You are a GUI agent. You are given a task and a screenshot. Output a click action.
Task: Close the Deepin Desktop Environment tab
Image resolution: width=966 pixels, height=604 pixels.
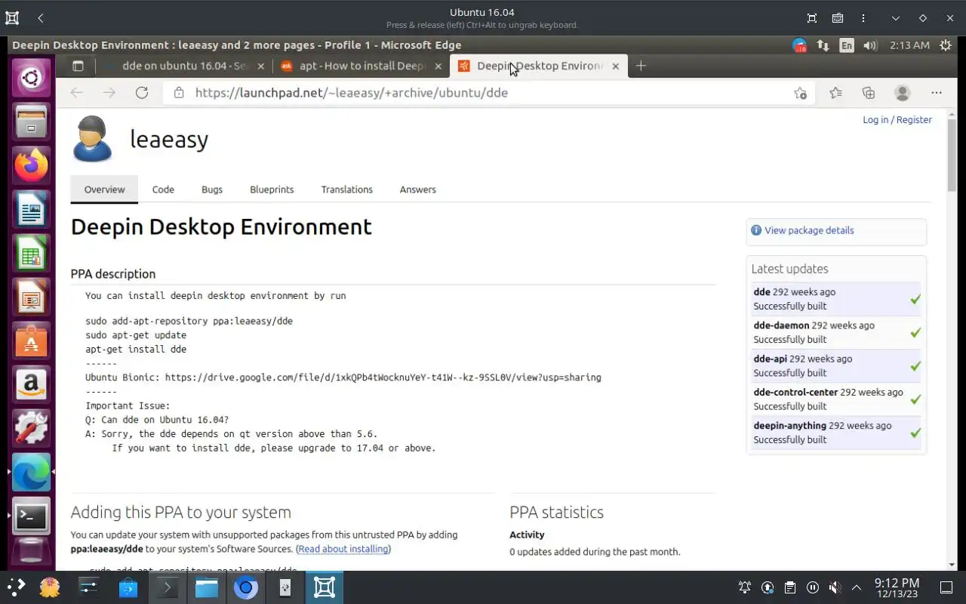click(x=615, y=66)
